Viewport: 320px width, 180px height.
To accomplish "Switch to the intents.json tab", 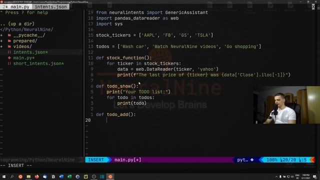I will 50,6.
